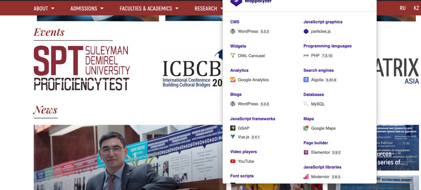This screenshot has width=421, height=190.
Task: Open the Programming languages category
Action: (x=328, y=46)
